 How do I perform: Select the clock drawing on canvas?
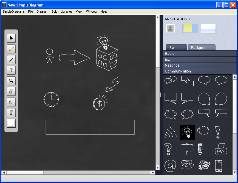[x=51, y=100]
